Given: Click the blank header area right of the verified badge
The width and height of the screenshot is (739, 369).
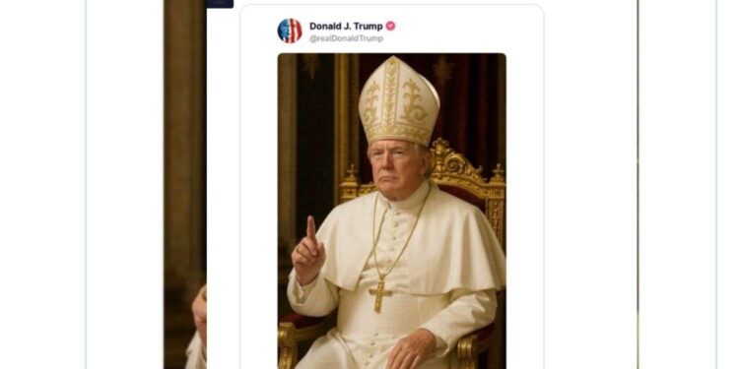Looking at the screenshot, I should (467, 31).
